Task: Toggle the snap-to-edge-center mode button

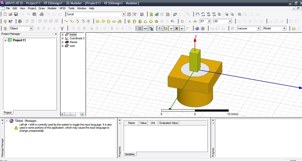Action: 171,29
